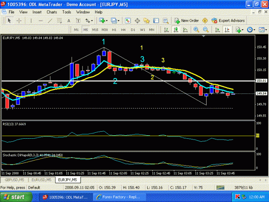The height and width of the screenshot is (202, 269).
Task: Draw a horizontal line
Action: [40, 21]
